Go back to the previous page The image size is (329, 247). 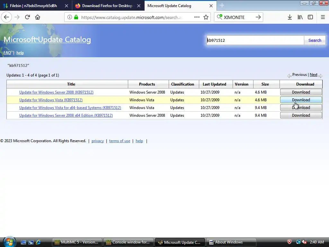coord(6,17)
